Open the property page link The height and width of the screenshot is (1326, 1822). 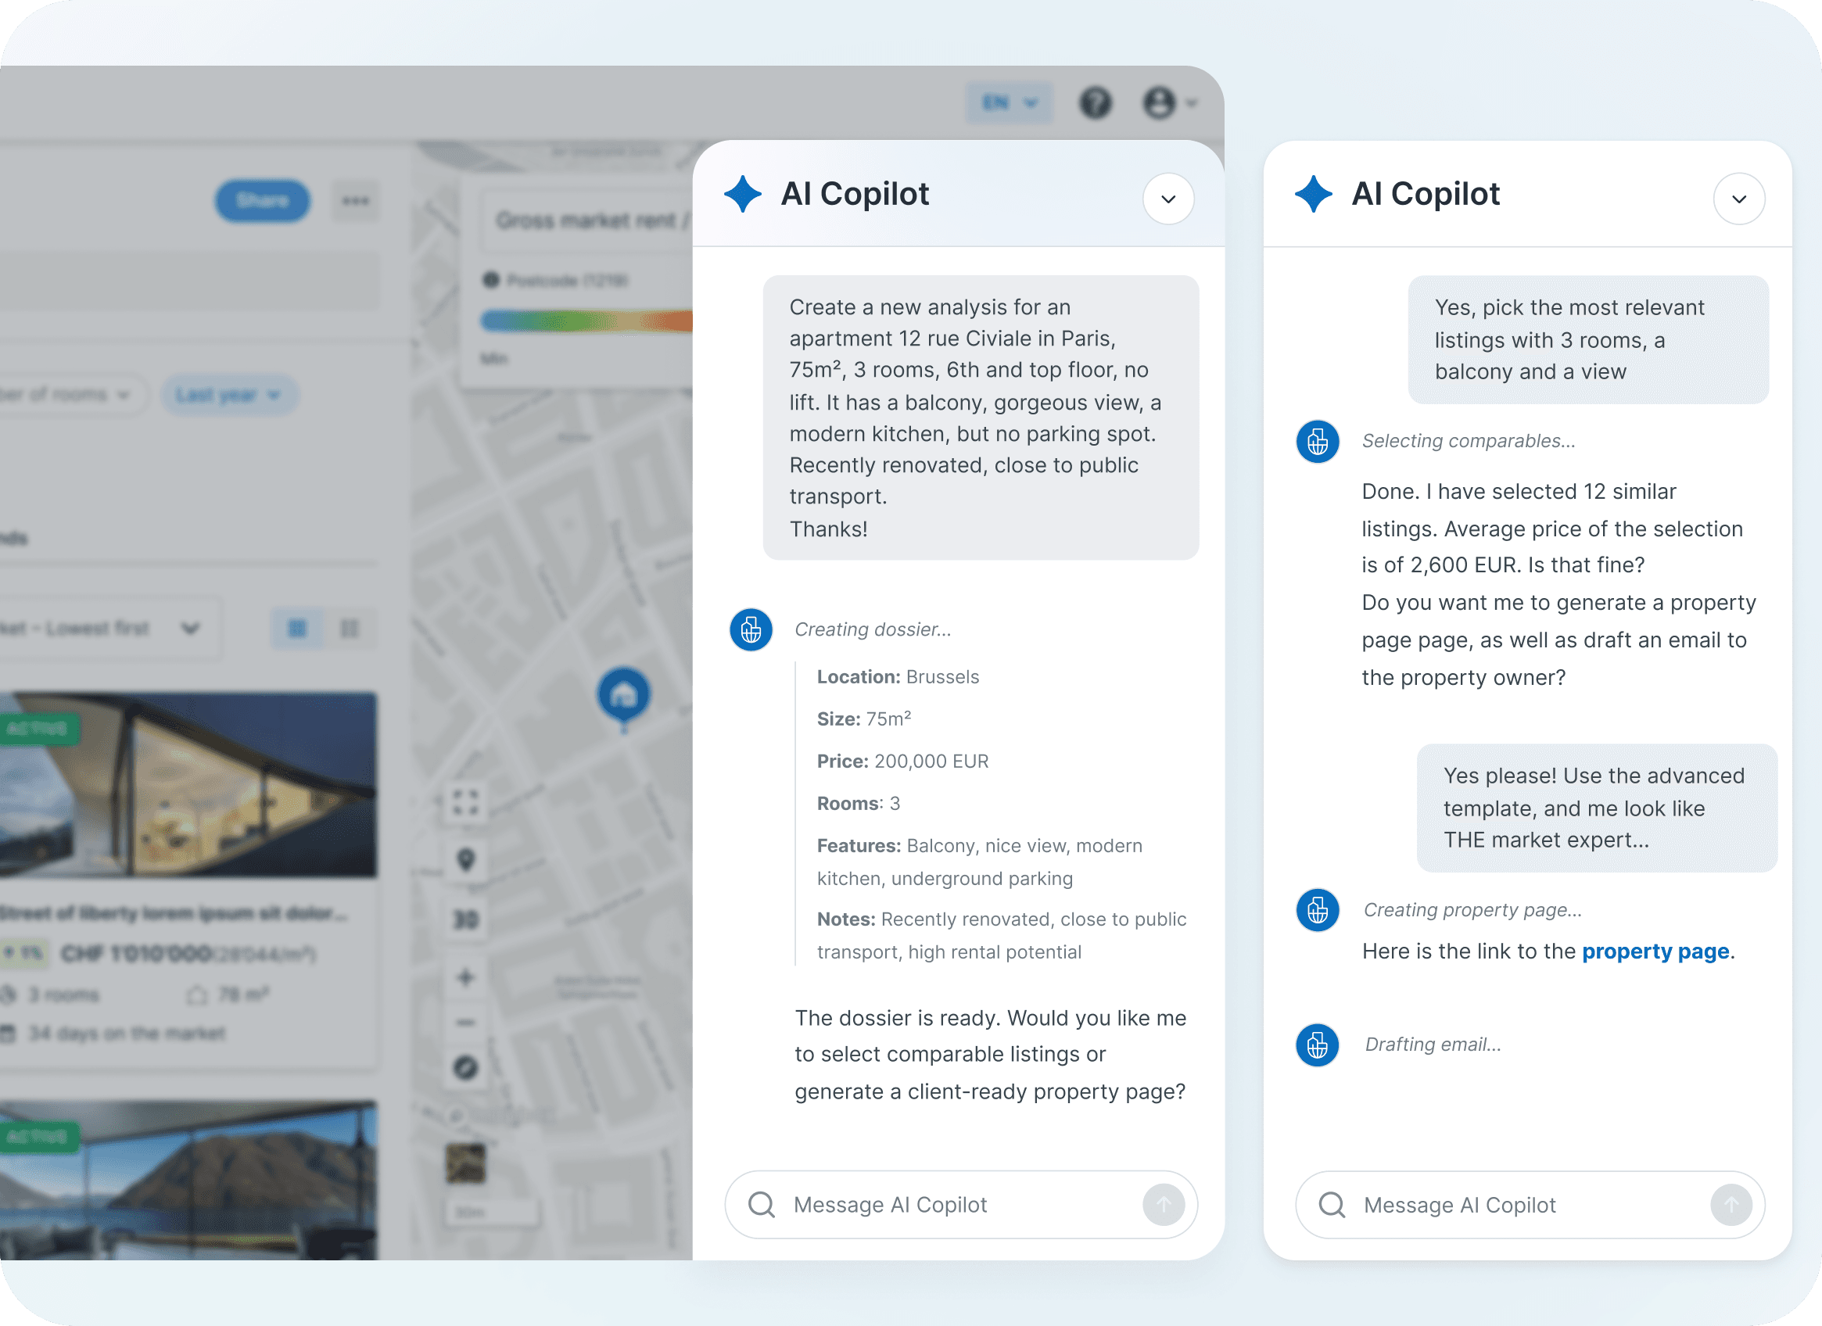1655,951
